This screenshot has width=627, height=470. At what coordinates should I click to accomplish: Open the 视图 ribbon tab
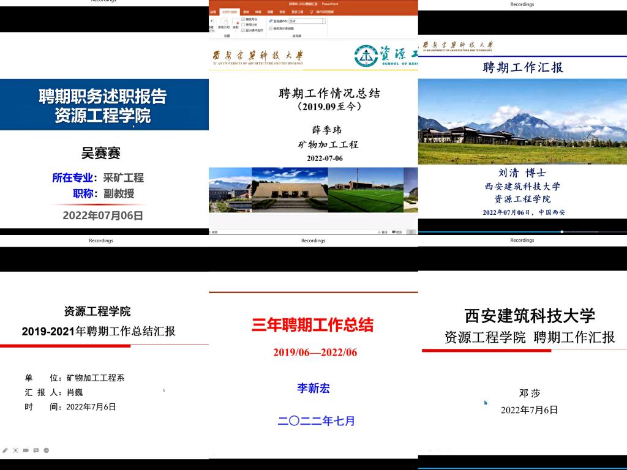(x=270, y=12)
